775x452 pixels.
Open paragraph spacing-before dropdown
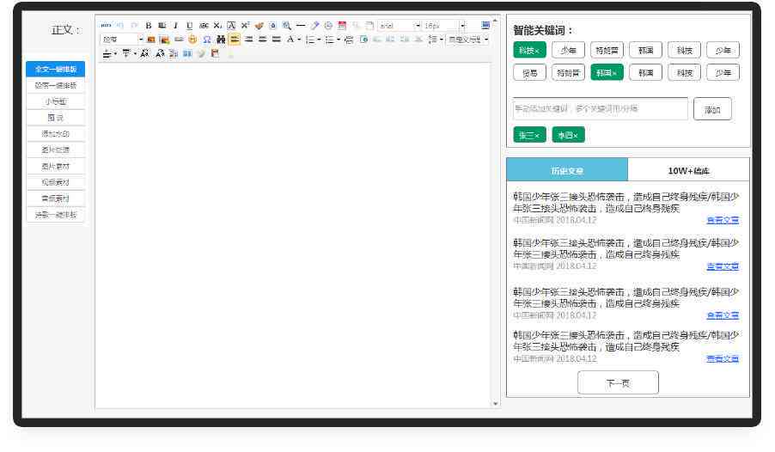point(109,53)
